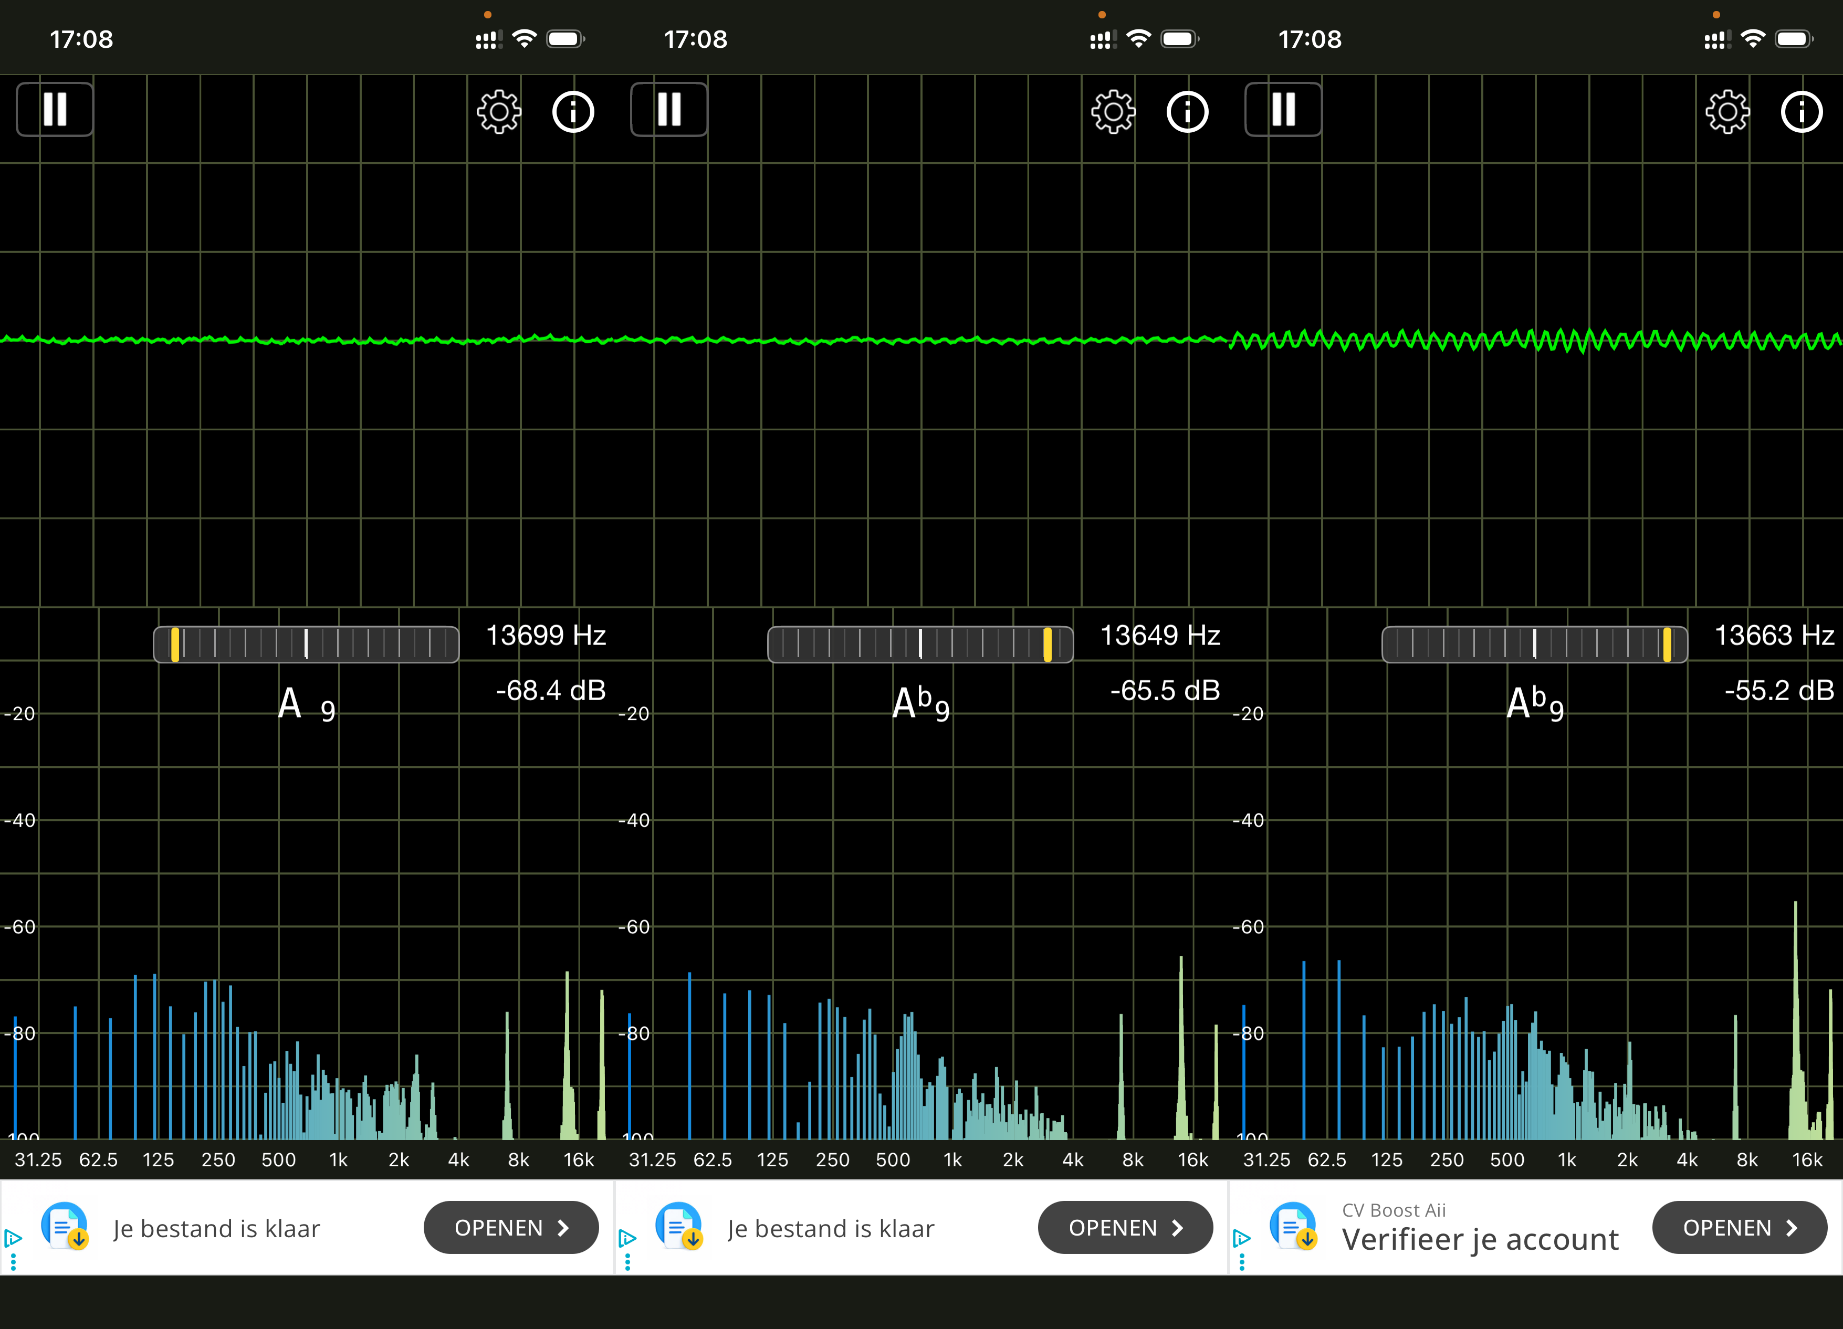
Task: Click the tuner meter beside 13649 Hz
Action: [x=920, y=644]
